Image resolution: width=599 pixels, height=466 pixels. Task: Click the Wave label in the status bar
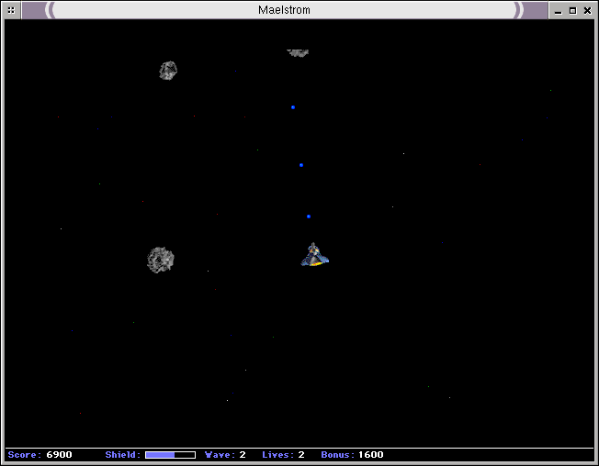pos(220,455)
